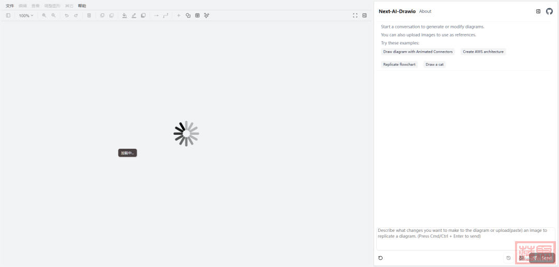Click the shapes icon in toolbar
559x267 pixels.
point(188,15)
